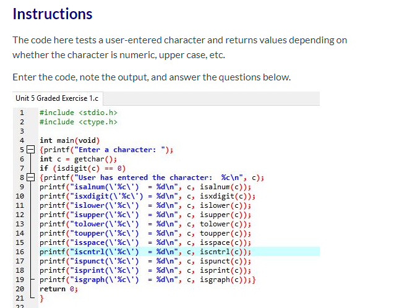407x308 pixels.
Task: Click the Instructions heading
Action: pos(53,14)
